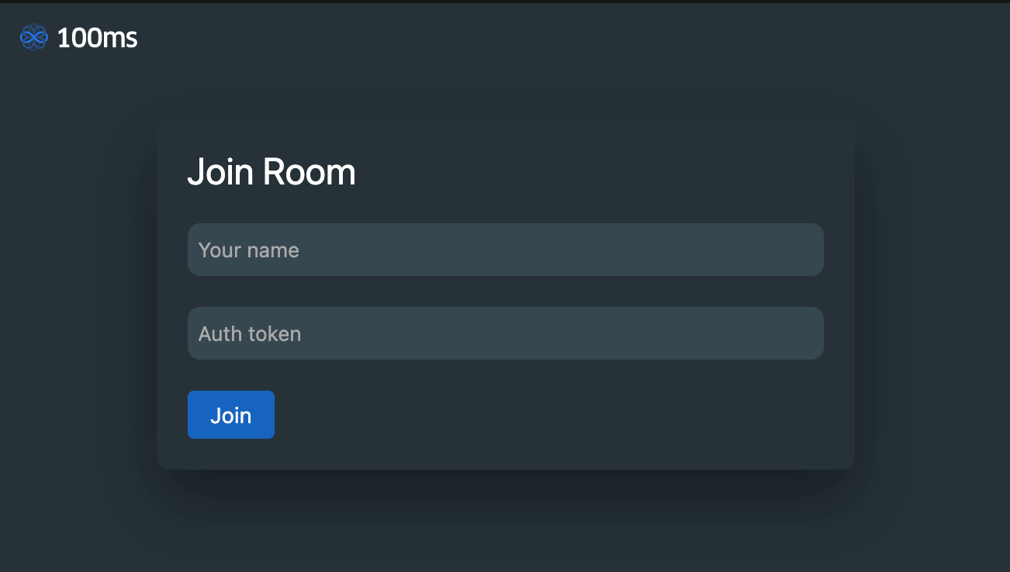Image resolution: width=1010 pixels, height=572 pixels.
Task: Click the 100ms wordmark text
Action: click(x=96, y=36)
